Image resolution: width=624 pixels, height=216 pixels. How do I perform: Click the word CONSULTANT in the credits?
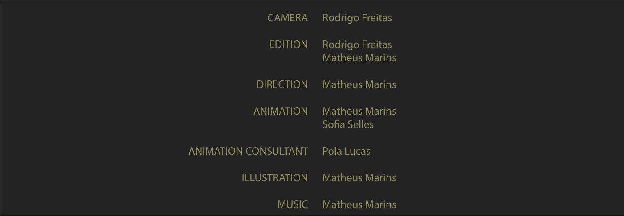coord(277,152)
